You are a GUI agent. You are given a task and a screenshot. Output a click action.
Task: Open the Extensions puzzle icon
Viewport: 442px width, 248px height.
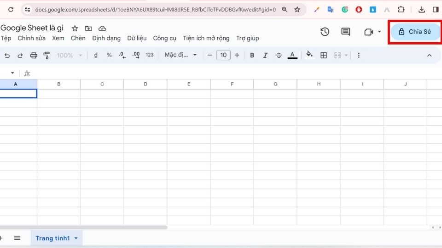coord(401,10)
